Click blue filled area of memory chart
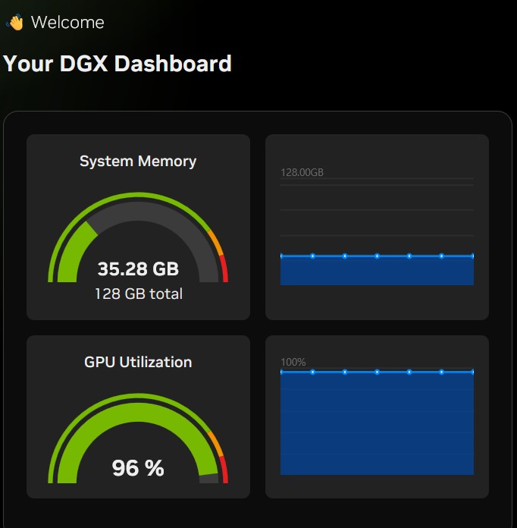Image resolution: width=517 pixels, height=528 pixels. [377, 272]
